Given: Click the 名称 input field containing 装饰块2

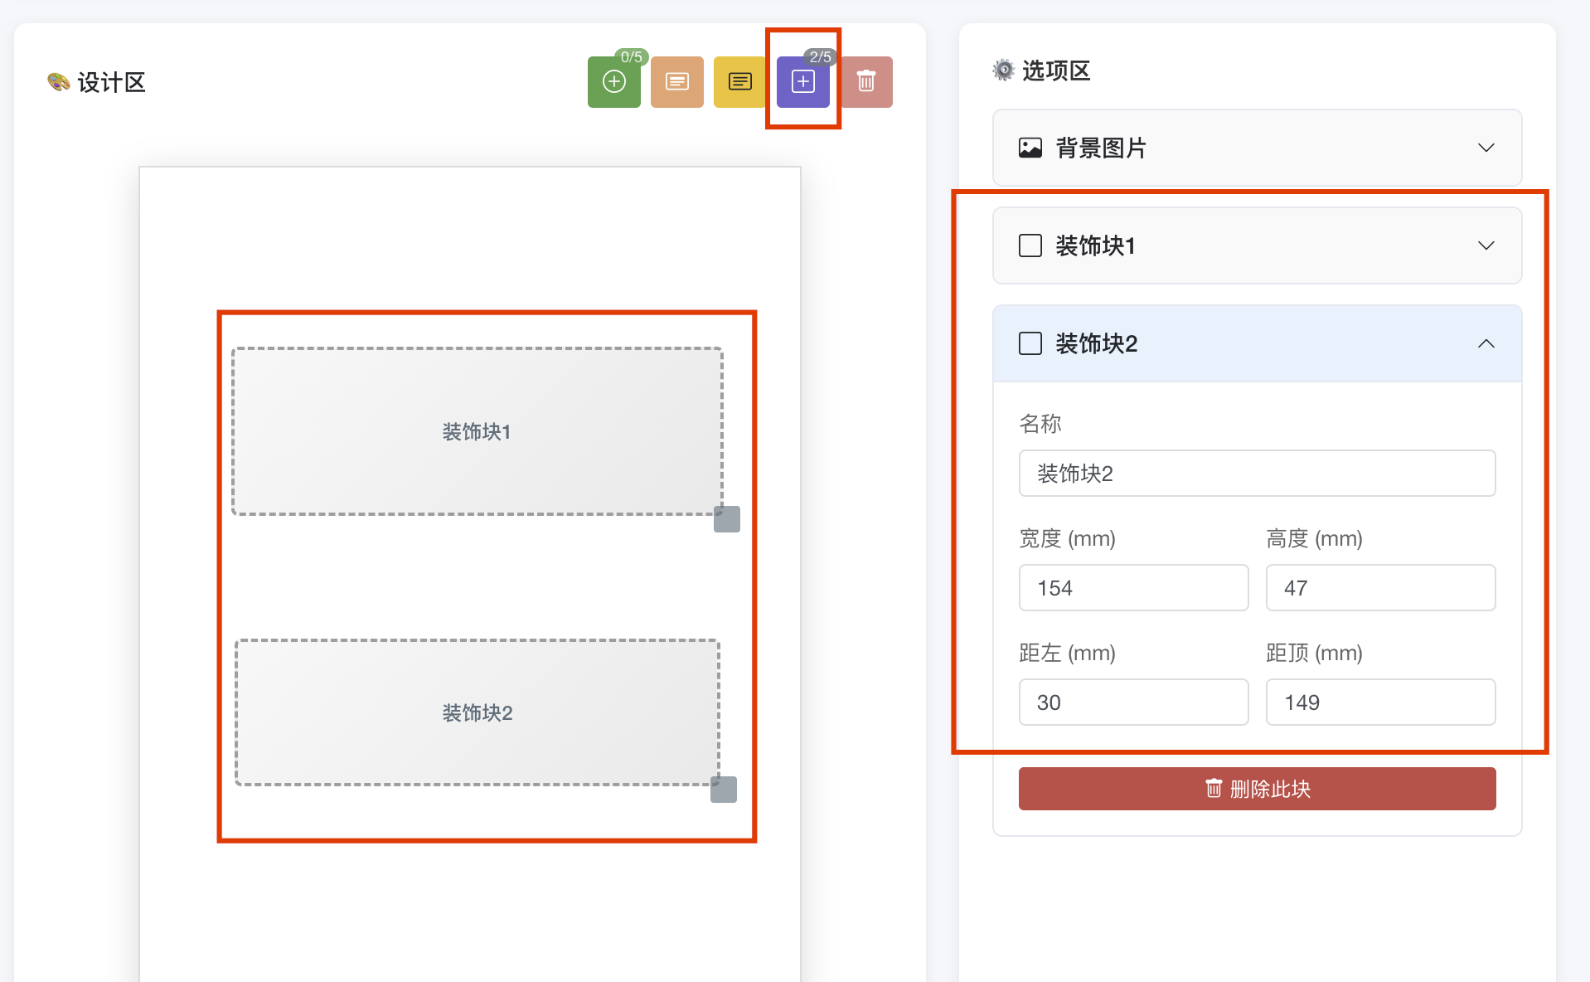Looking at the screenshot, I should pos(1257,473).
